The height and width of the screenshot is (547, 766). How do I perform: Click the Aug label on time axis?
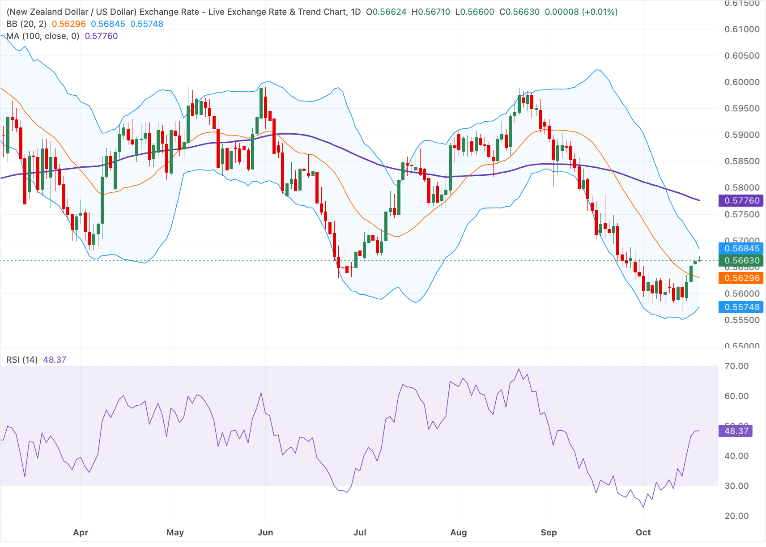pos(459,532)
